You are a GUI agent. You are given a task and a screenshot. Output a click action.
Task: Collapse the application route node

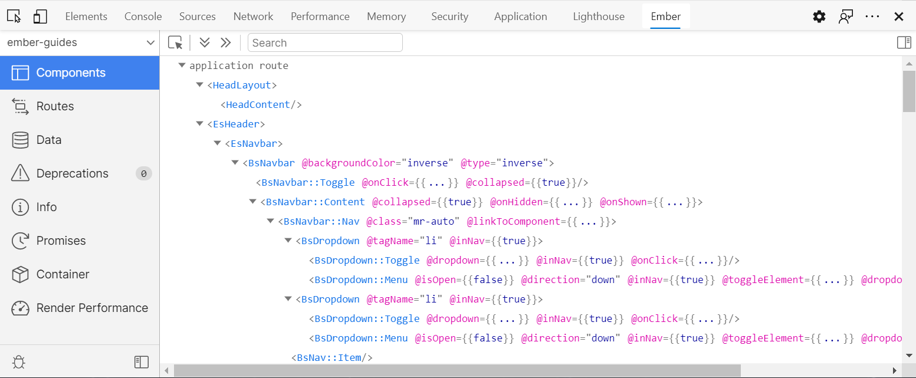[x=182, y=65]
